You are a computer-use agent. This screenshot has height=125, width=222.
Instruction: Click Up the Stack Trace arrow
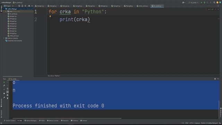click(8, 82)
